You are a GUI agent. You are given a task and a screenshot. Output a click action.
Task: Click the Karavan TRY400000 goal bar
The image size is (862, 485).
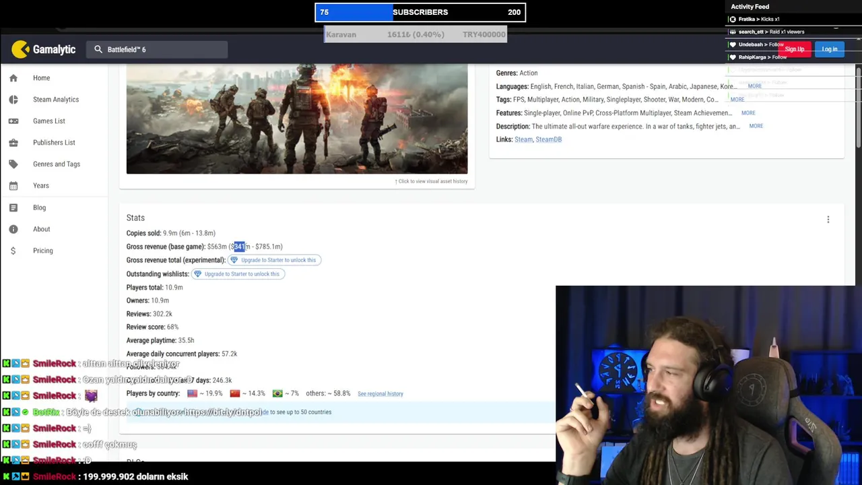(416, 34)
